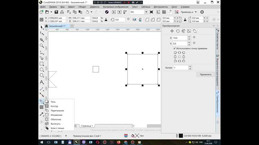
Task: Choose Перетекание from the effects flyout
Action: click(x=59, y=111)
